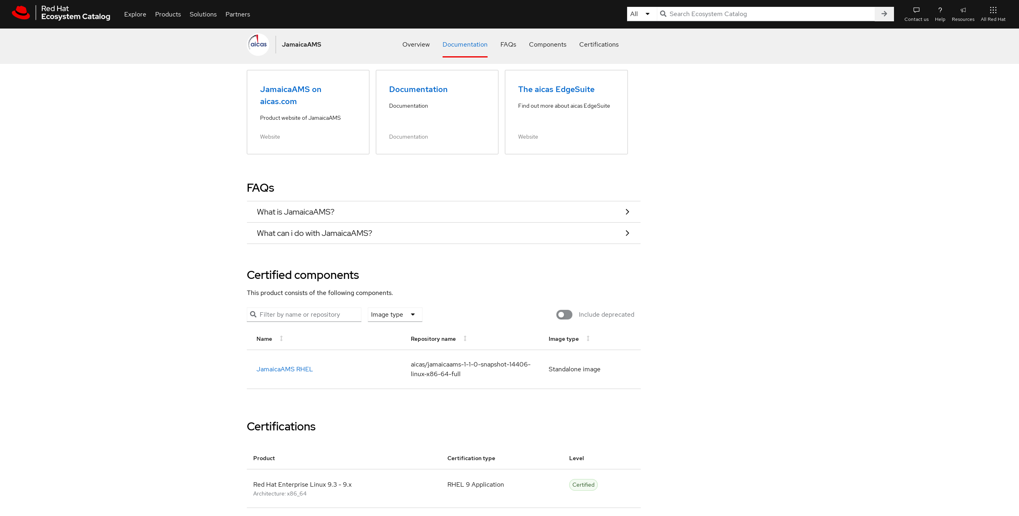Viewport: 1019px width, 516px height.
Task: Click the Standalone image cell
Action: tap(574, 369)
